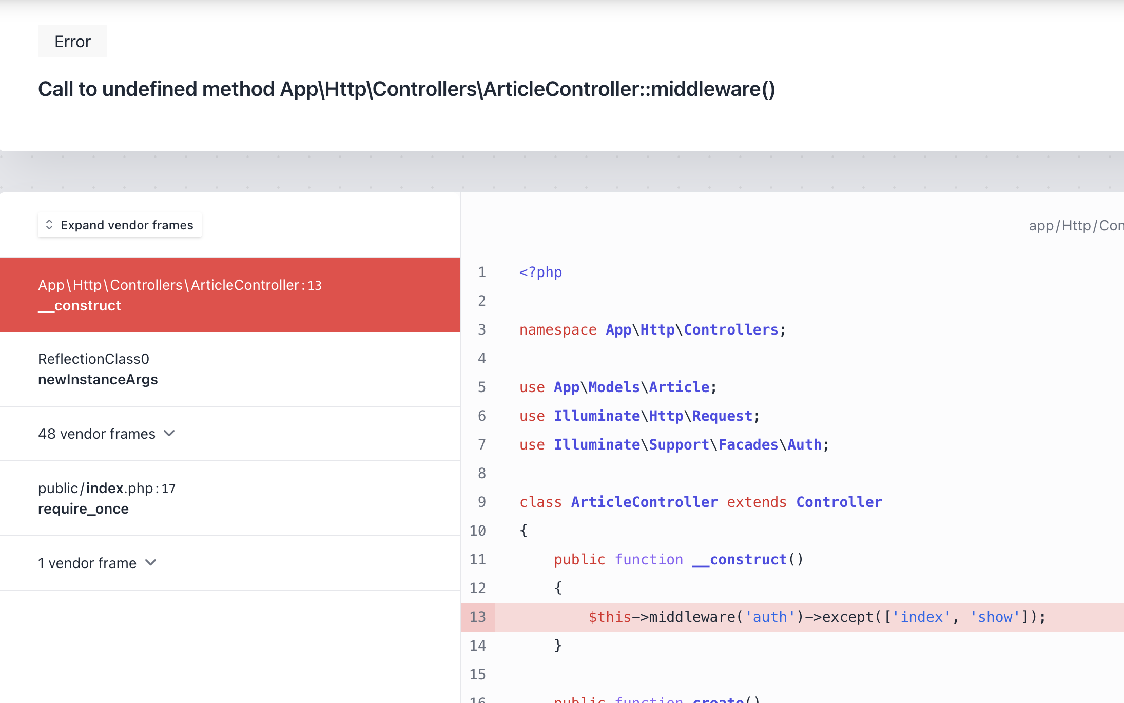Click the Expand vendor frames button
This screenshot has width=1124, height=703.
(x=120, y=225)
